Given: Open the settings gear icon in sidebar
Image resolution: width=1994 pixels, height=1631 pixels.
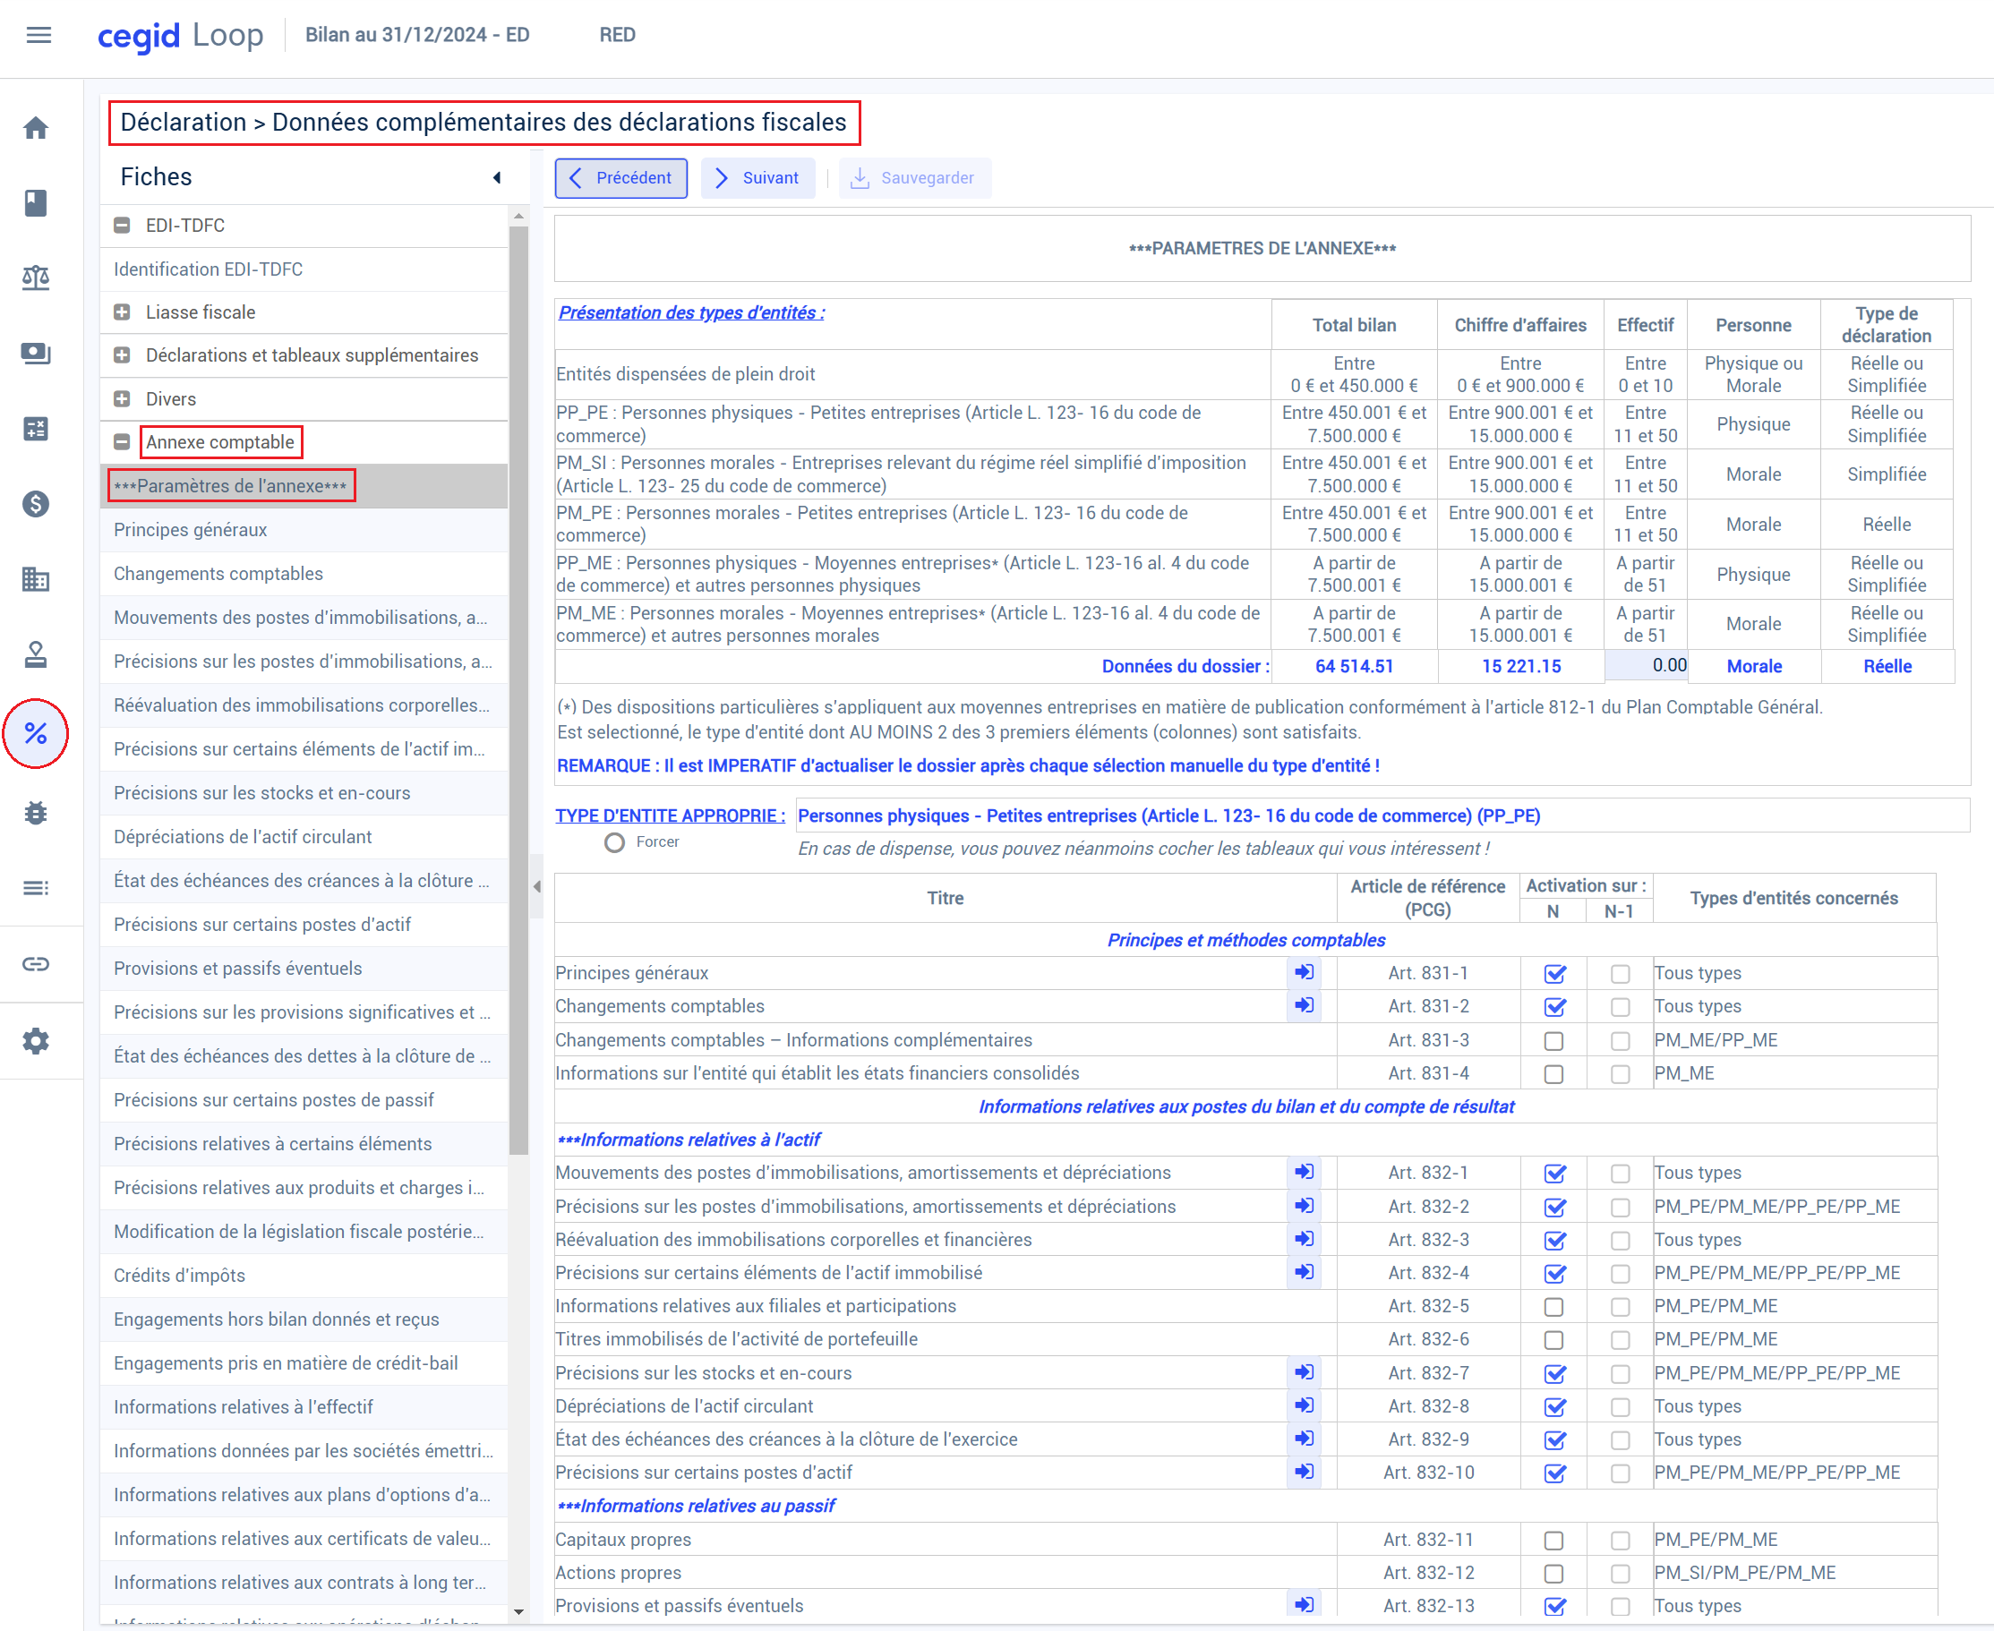Looking at the screenshot, I should 36,1041.
